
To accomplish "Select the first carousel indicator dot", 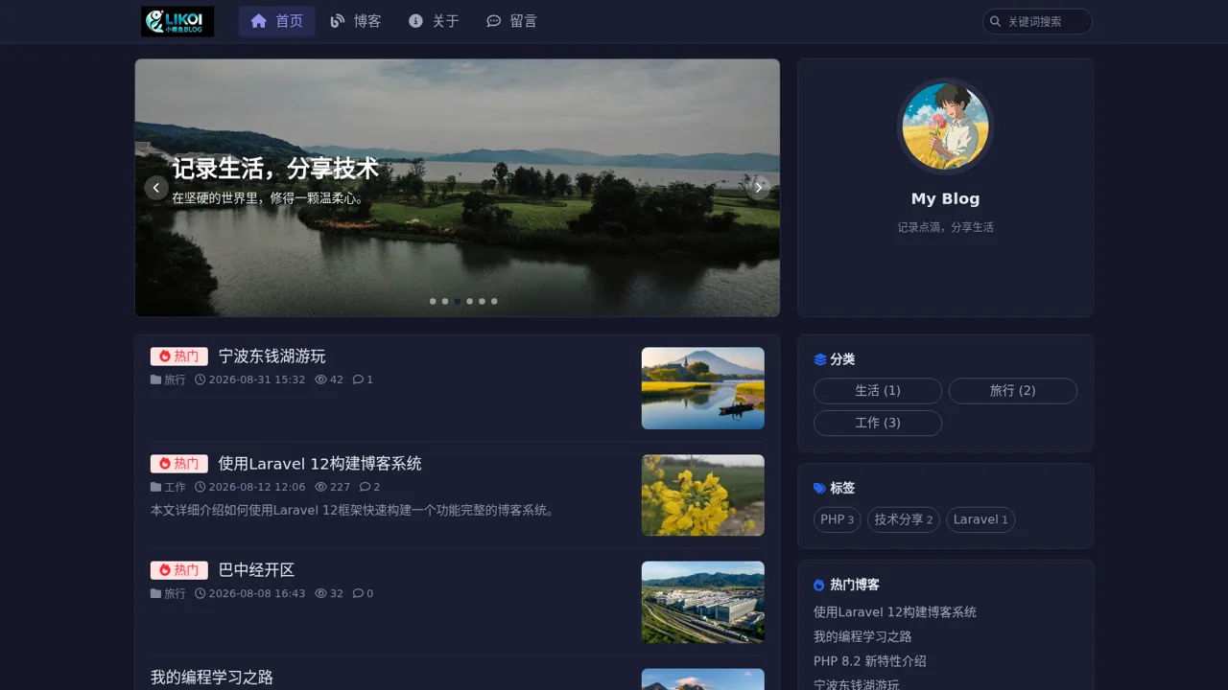I will point(433,301).
